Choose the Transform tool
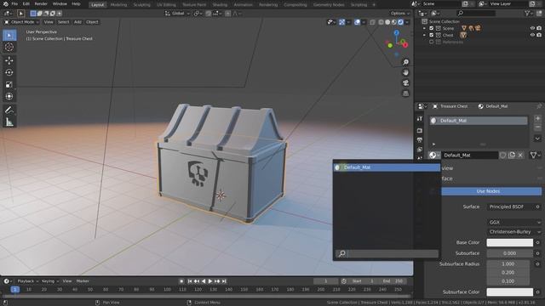Viewport: 545px width, 306px height. coord(9,96)
